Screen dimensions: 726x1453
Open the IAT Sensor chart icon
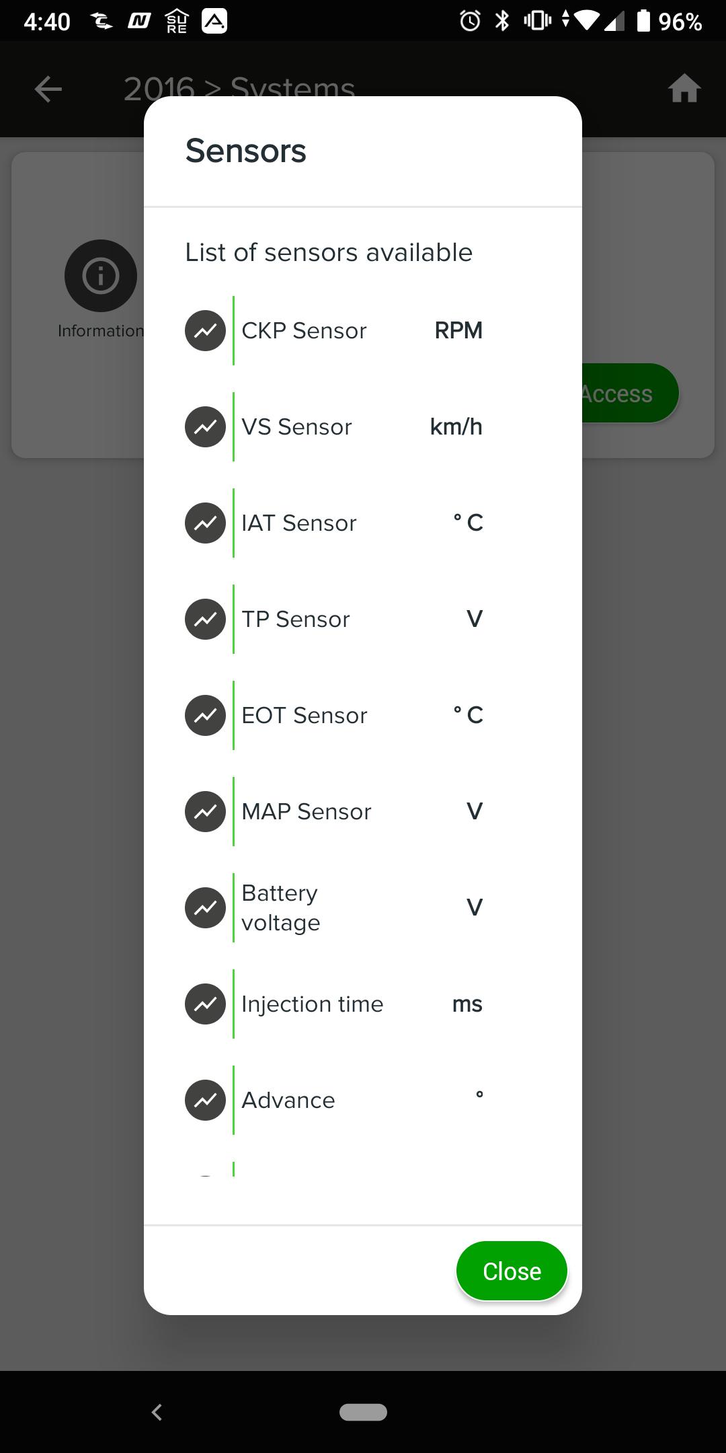pyautogui.click(x=205, y=523)
